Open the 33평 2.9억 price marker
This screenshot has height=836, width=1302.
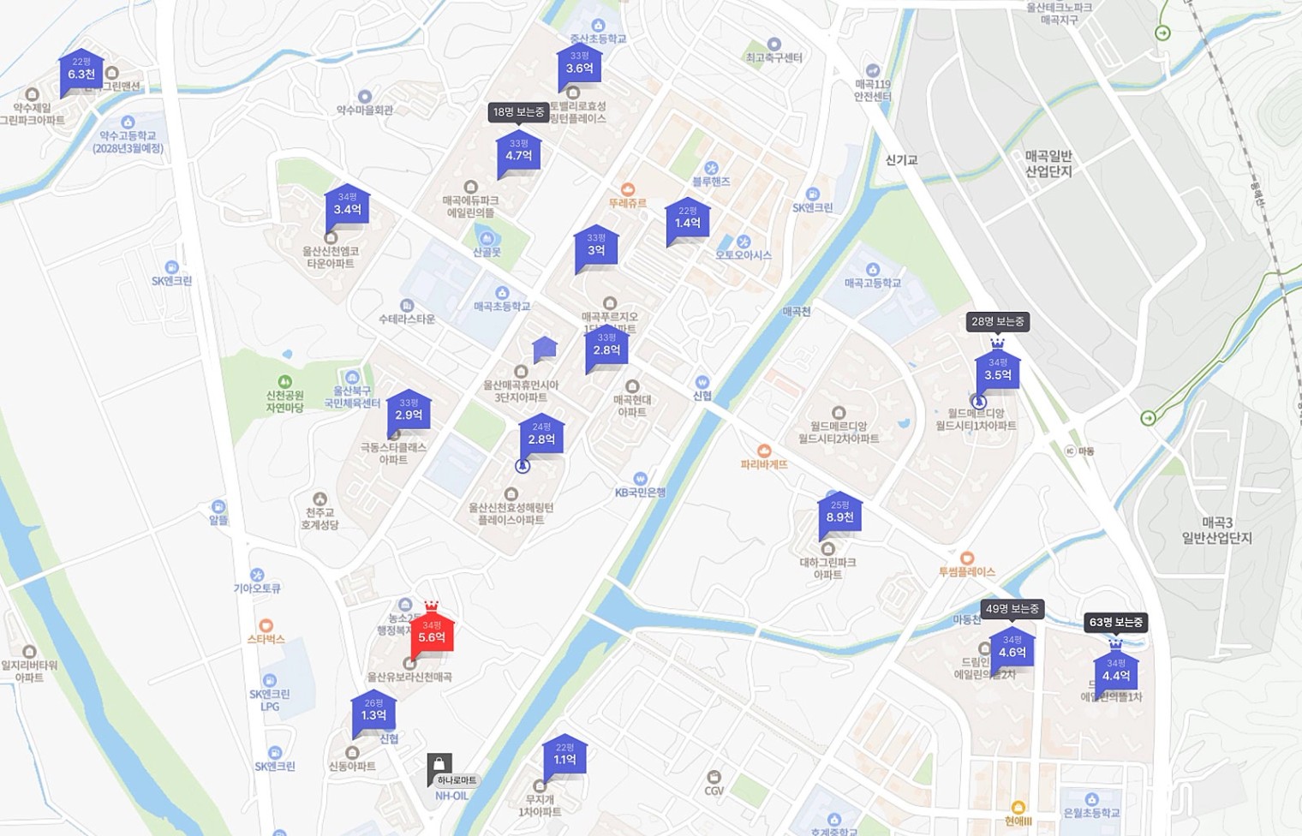[x=409, y=411]
